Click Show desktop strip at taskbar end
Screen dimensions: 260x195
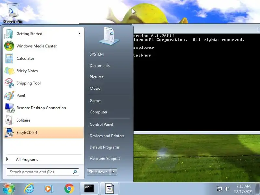[x=258, y=189]
